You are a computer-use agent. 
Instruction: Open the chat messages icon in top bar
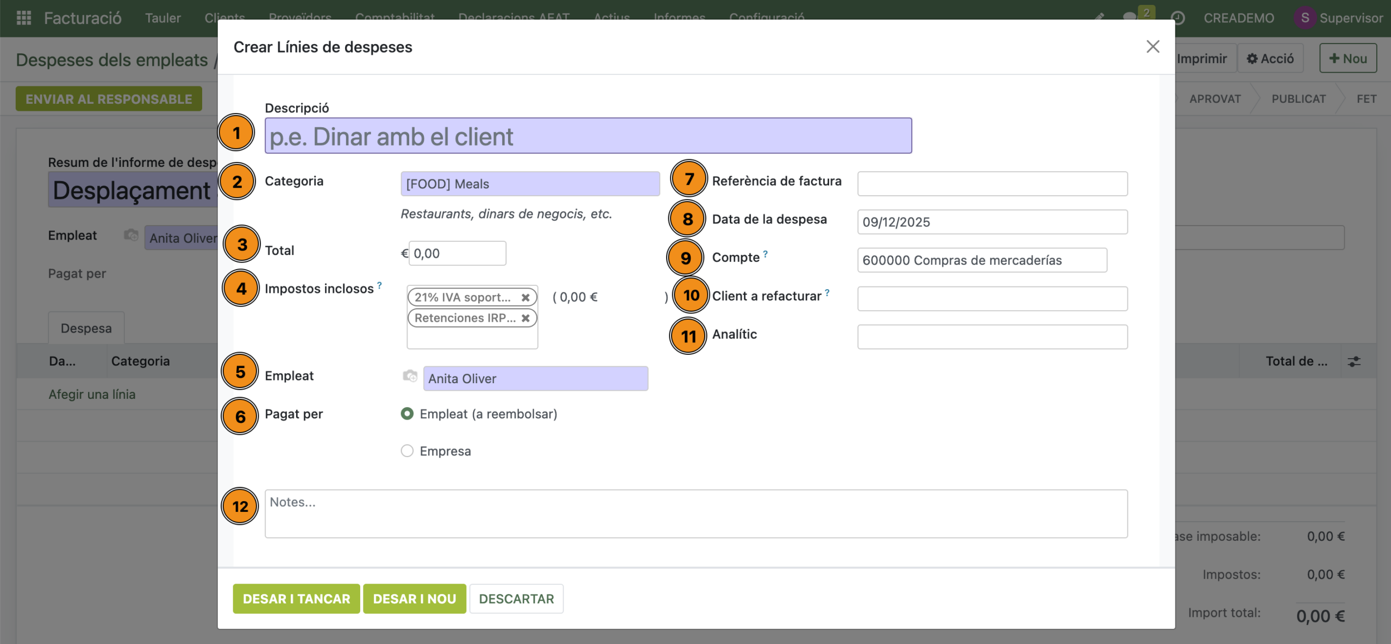click(1129, 17)
